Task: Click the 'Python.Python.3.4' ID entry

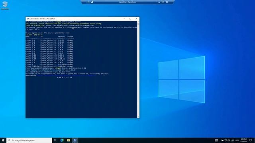Action: point(49,49)
